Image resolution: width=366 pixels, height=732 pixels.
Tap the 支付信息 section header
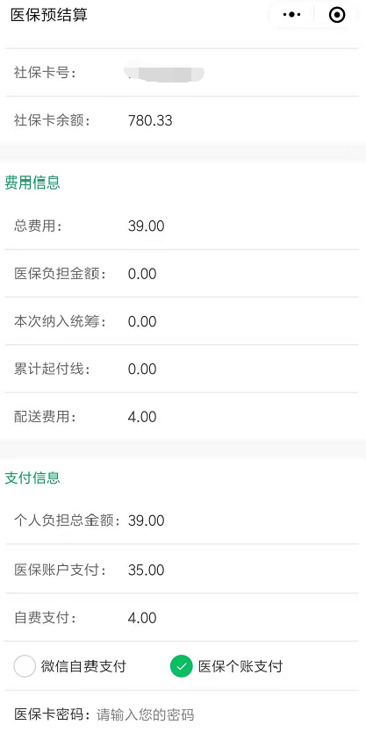coord(32,478)
